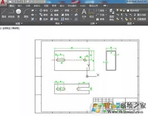
Task: Expand the 修剪 (Trim) dropdown arrow
Action: click(72, 10)
